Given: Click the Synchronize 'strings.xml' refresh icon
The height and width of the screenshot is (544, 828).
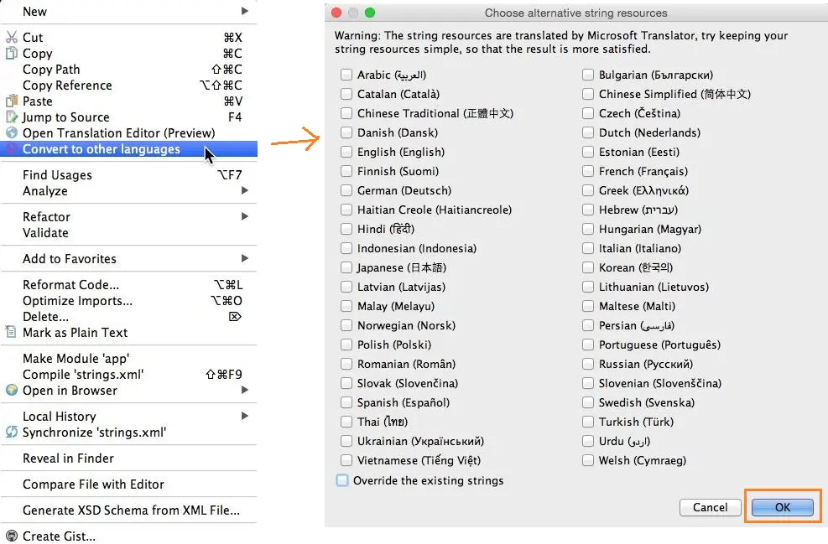Looking at the screenshot, I should [10, 433].
